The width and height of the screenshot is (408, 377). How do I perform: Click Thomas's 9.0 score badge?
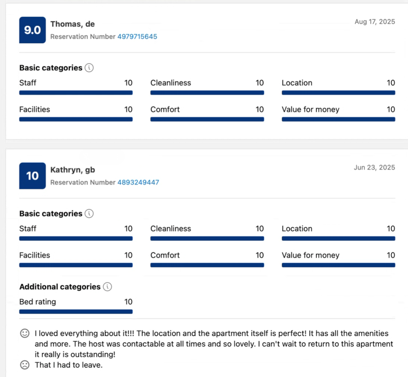(x=33, y=30)
